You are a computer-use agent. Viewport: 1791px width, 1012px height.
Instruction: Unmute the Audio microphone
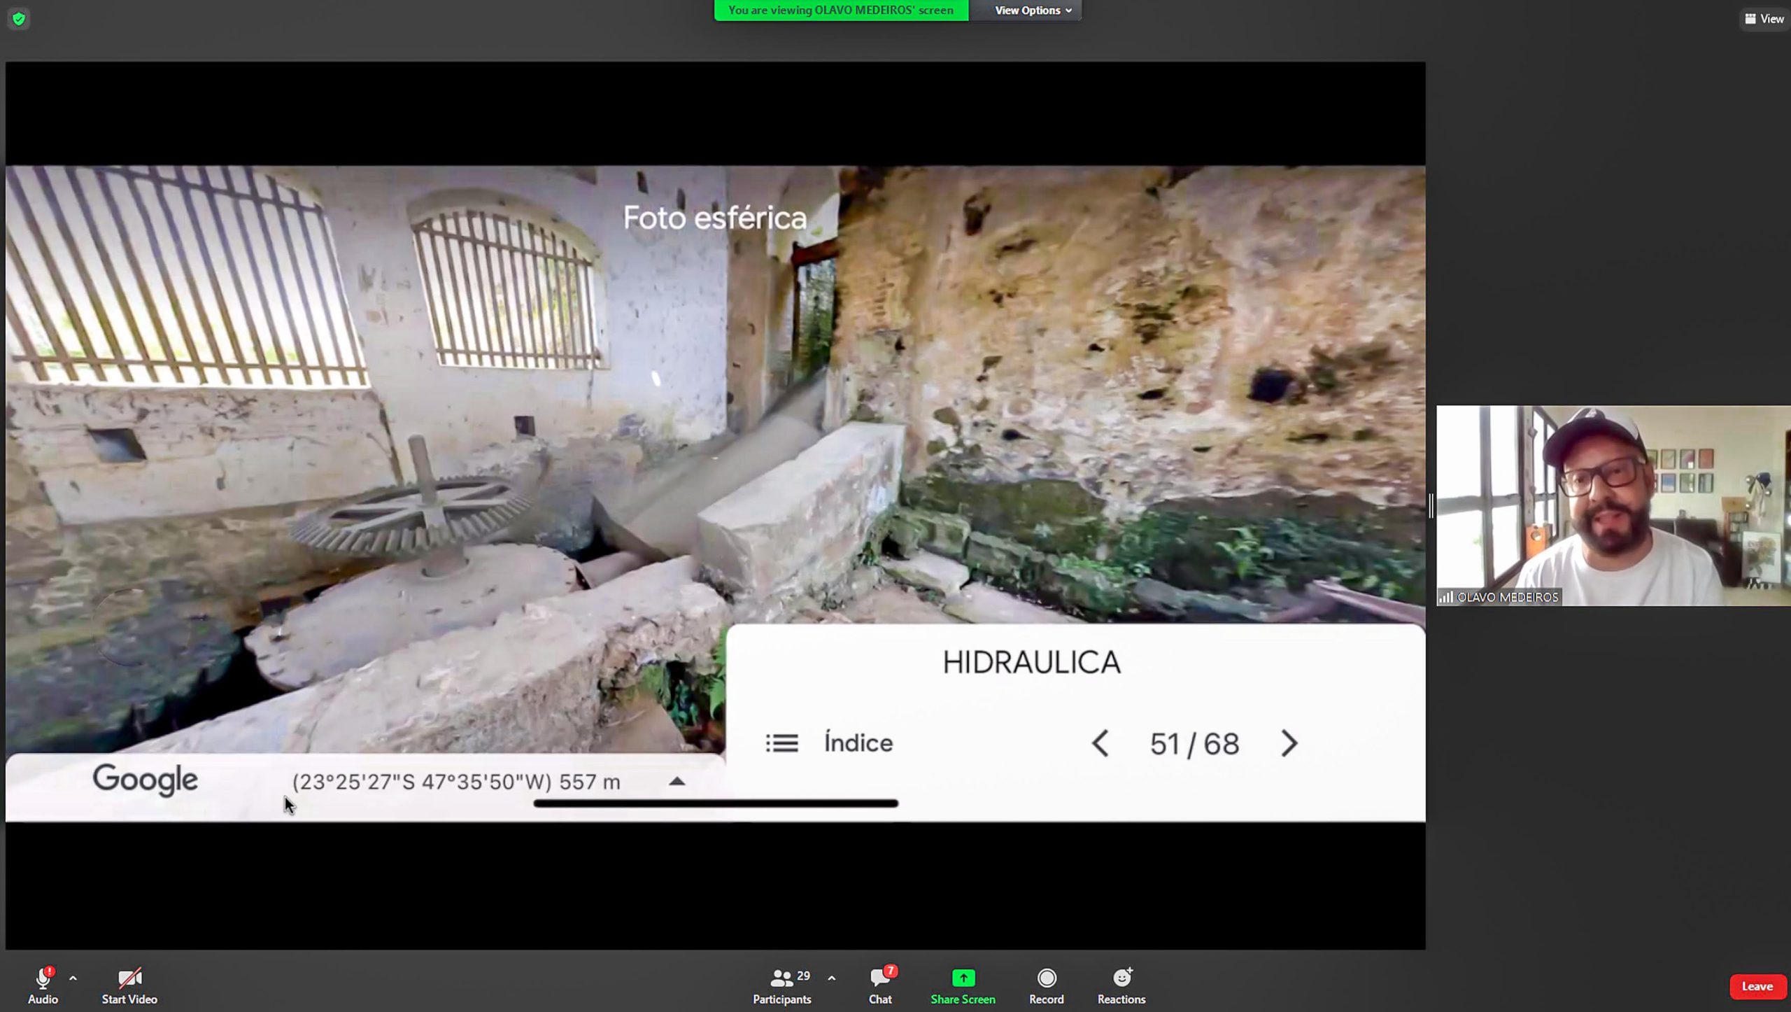coord(42,978)
